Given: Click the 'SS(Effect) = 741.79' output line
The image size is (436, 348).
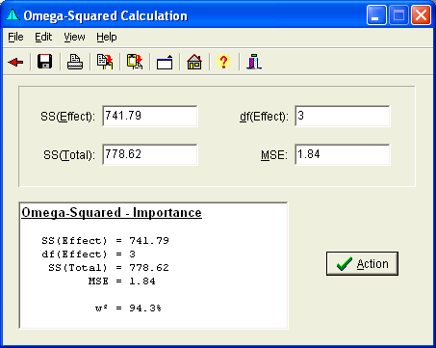Looking at the screenshot, I should pos(105,241).
